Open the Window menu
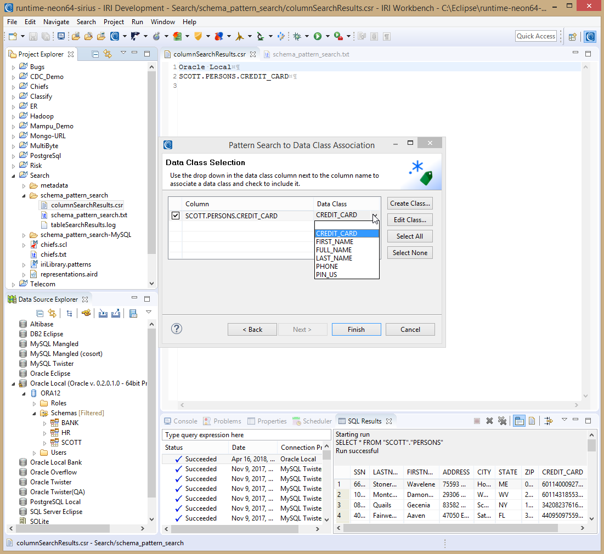Viewport: 604px width, 554px height. (162, 22)
